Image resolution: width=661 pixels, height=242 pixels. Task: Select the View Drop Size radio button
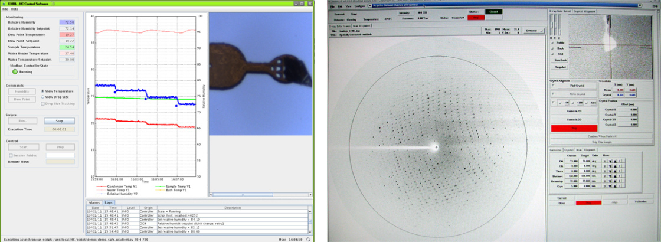(x=42, y=97)
